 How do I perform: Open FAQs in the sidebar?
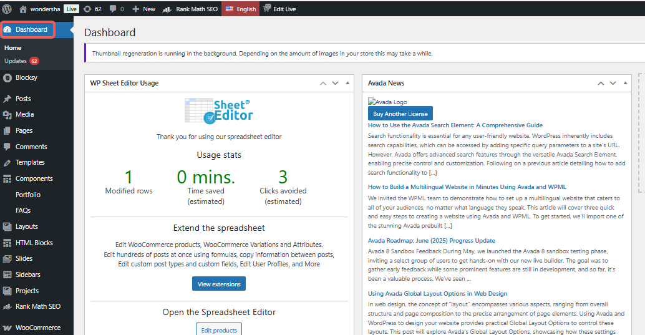pyautogui.click(x=23, y=210)
